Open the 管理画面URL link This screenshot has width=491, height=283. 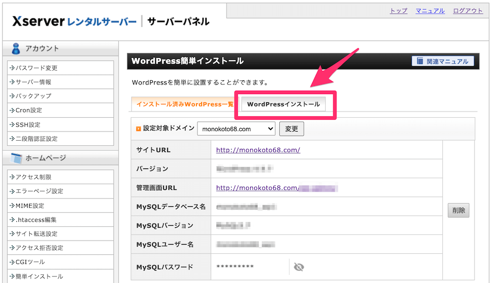(277, 188)
